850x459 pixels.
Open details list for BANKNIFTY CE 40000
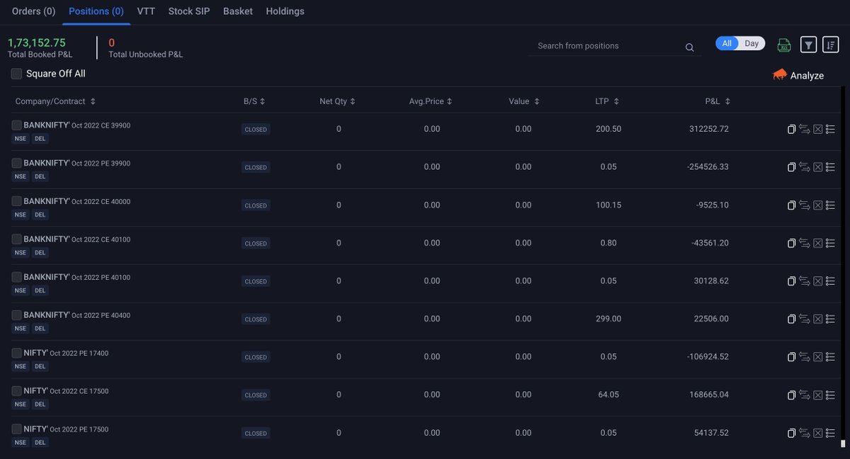tap(830, 205)
